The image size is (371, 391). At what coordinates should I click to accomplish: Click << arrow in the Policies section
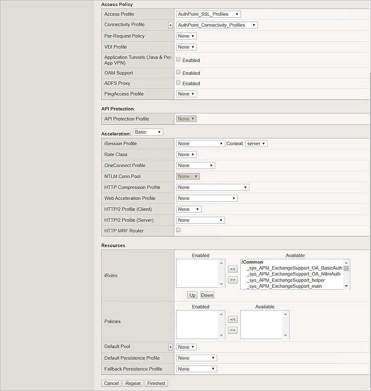(232, 319)
